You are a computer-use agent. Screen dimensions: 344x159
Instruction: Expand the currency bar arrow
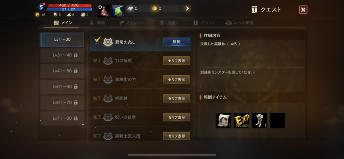click(x=187, y=8)
